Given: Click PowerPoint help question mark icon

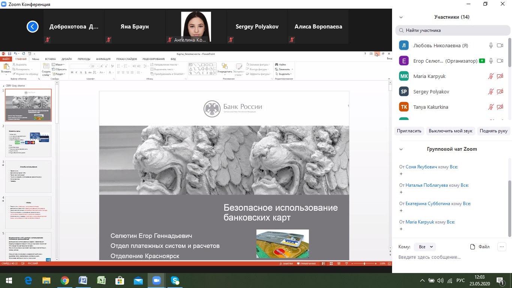Looking at the screenshot, I should [365, 54].
